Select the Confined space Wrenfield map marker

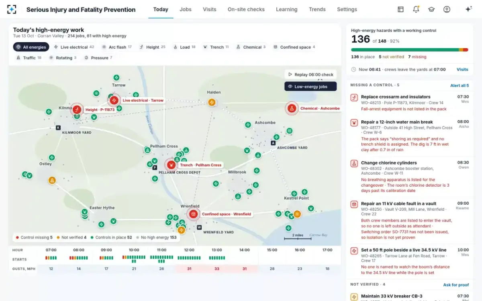[x=194, y=214]
